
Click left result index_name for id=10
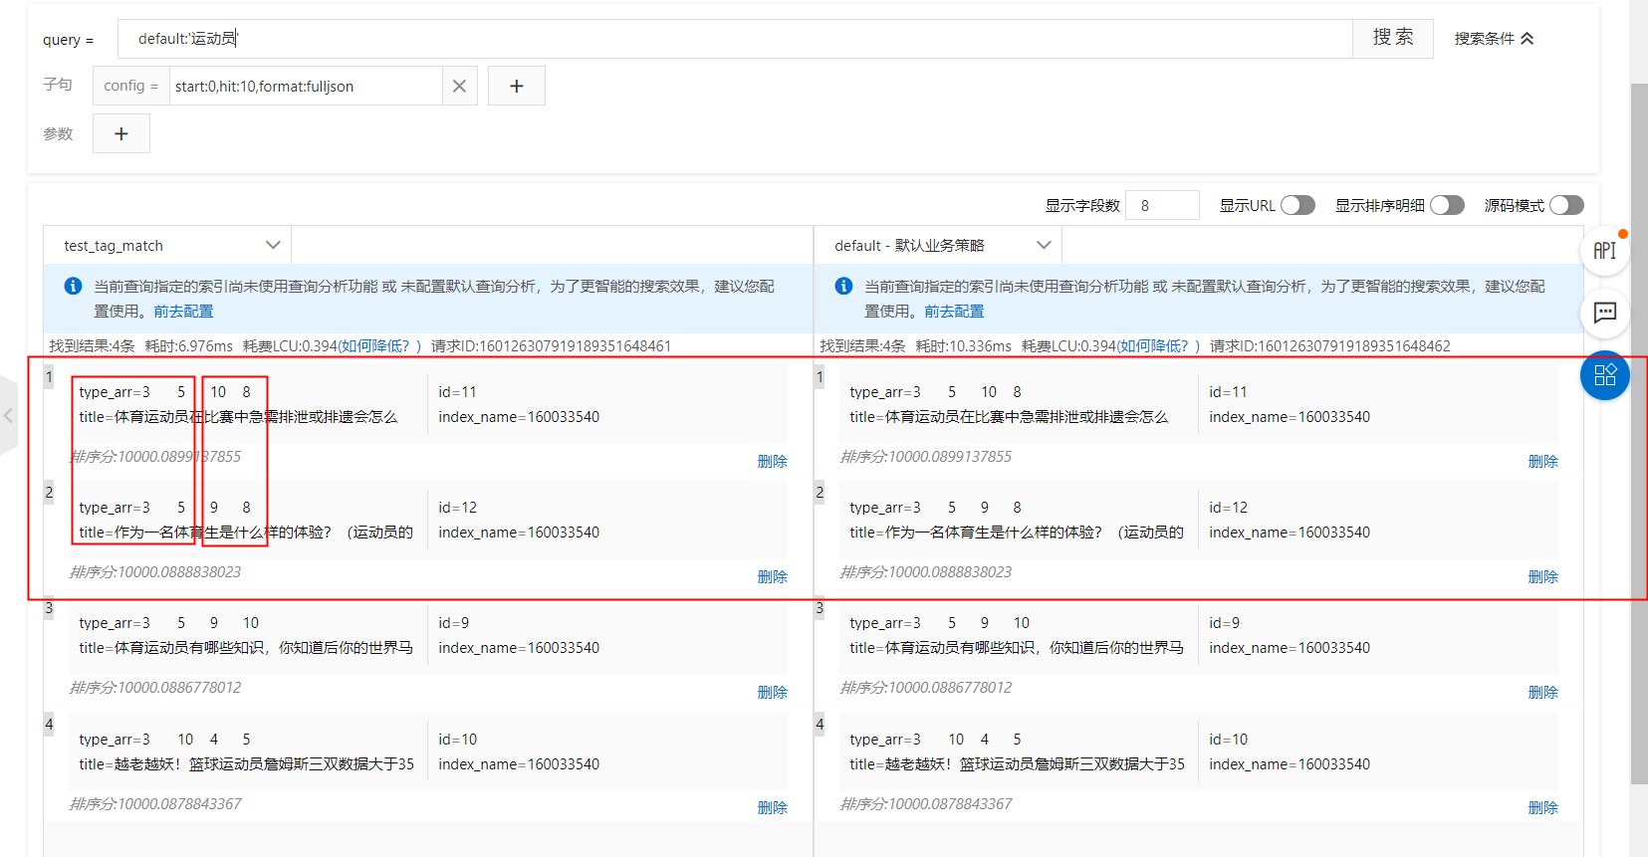click(519, 764)
